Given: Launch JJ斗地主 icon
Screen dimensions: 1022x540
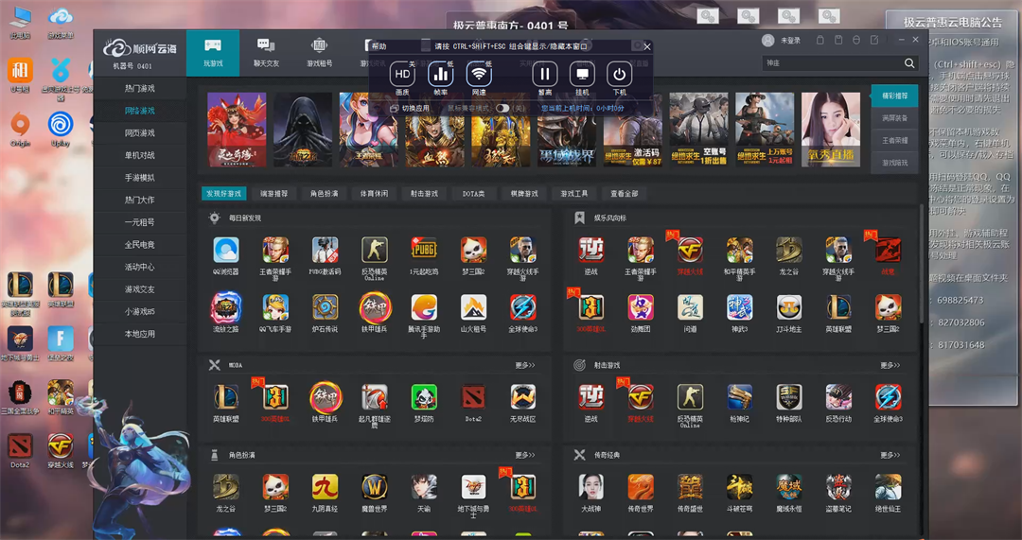Looking at the screenshot, I should pyautogui.click(x=788, y=307).
